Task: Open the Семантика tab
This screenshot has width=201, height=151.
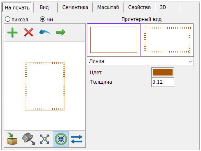Action: pos(75,7)
